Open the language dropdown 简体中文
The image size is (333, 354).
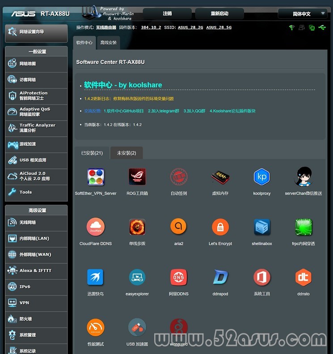click(303, 14)
